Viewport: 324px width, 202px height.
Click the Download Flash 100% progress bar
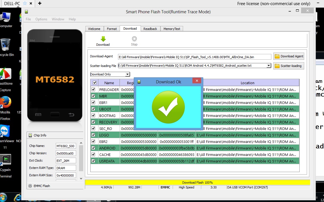pos(198,183)
